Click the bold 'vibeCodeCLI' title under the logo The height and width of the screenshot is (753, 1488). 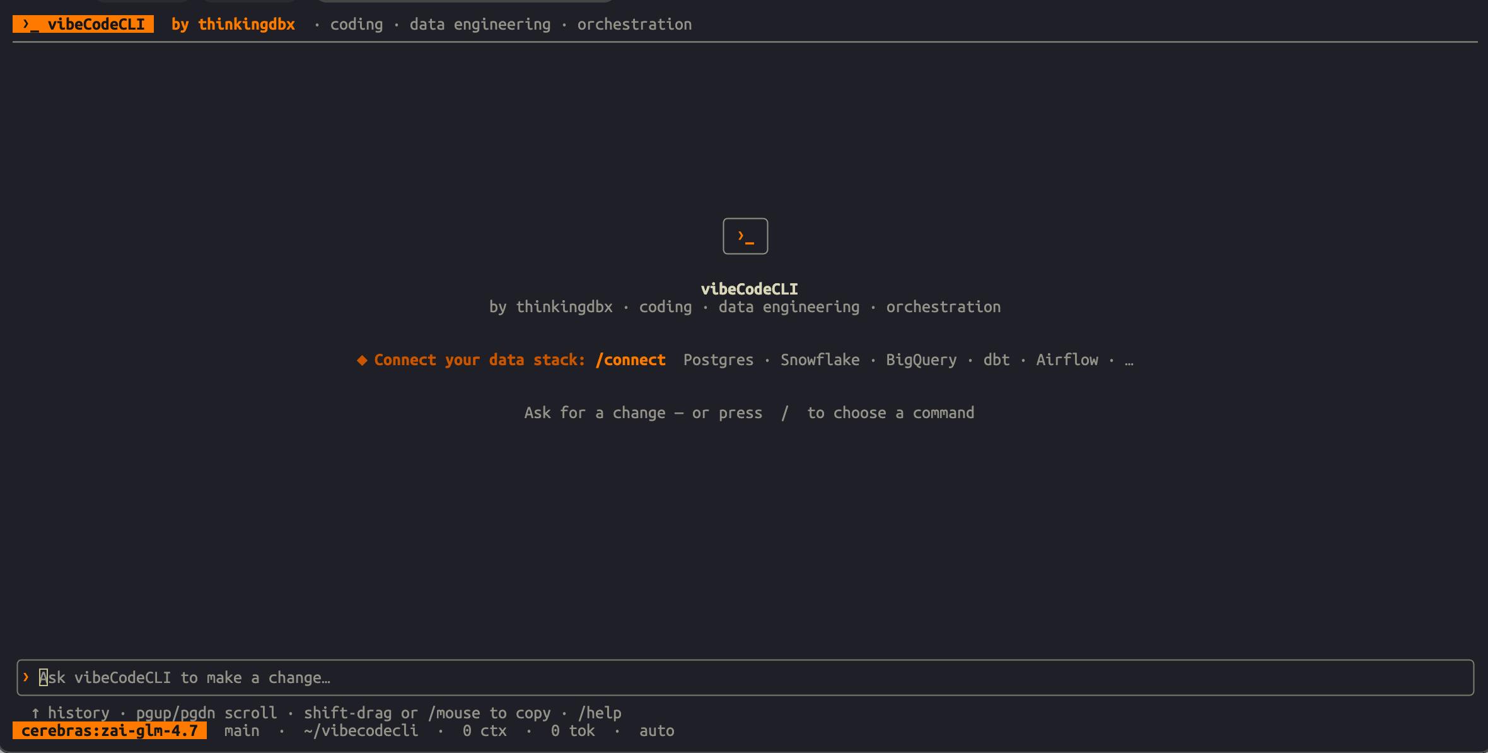pos(750,289)
